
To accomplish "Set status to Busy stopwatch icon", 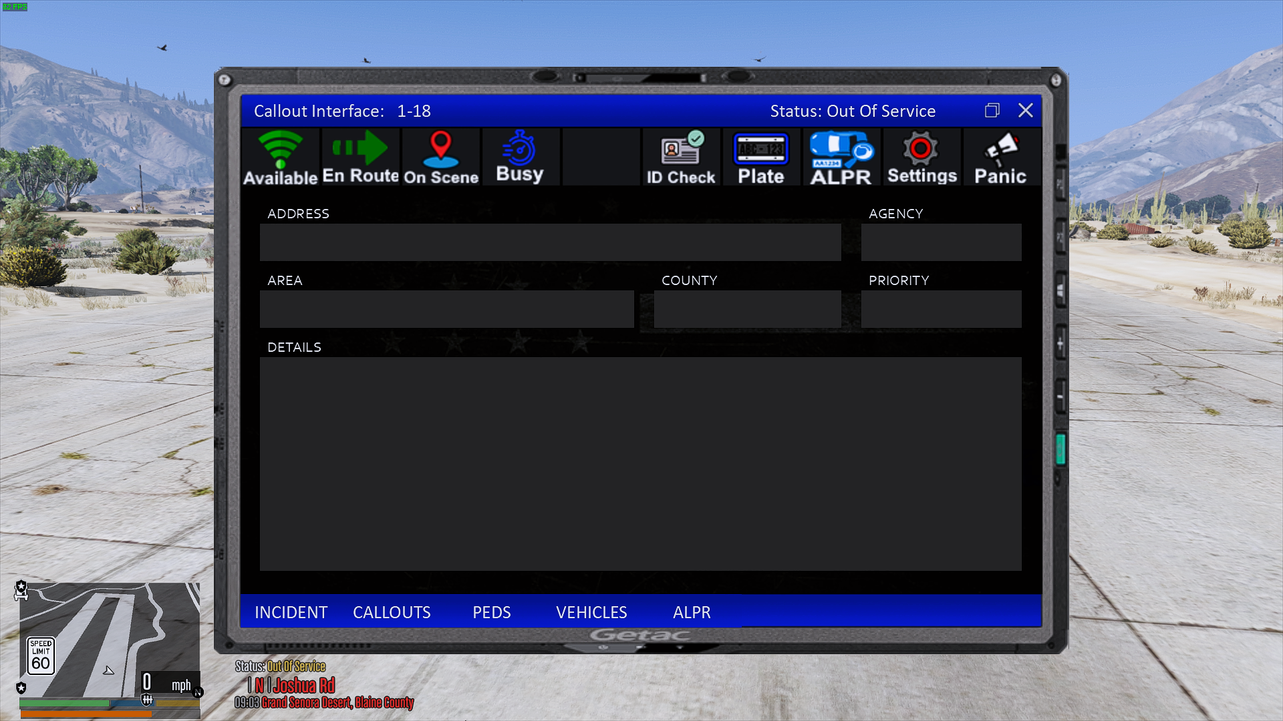I will click(x=520, y=158).
